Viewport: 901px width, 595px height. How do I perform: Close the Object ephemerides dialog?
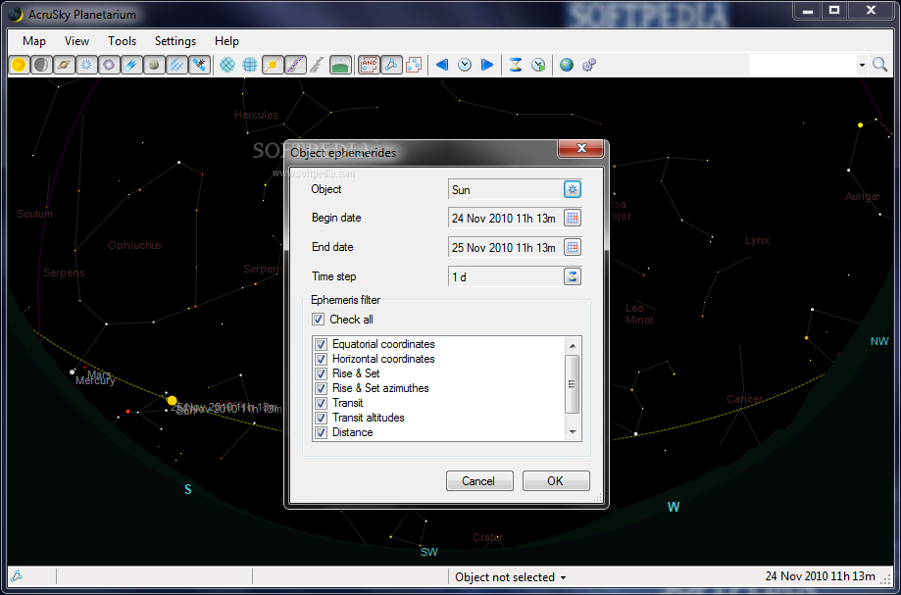pyautogui.click(x=581, y=148)
